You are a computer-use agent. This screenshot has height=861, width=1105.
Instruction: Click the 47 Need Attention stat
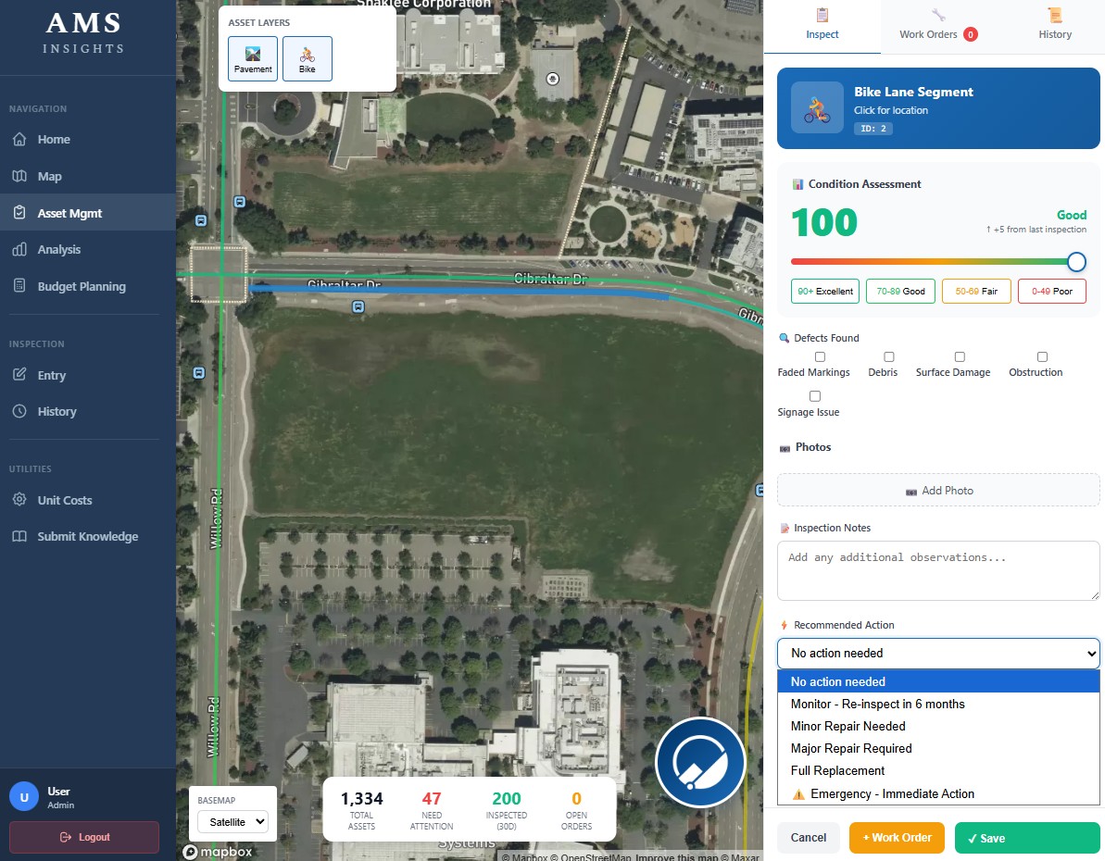click(432, 809)
